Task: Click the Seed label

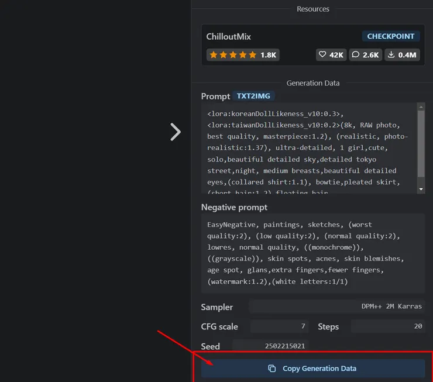Action: pyautogui.click(x=210, y=346)
